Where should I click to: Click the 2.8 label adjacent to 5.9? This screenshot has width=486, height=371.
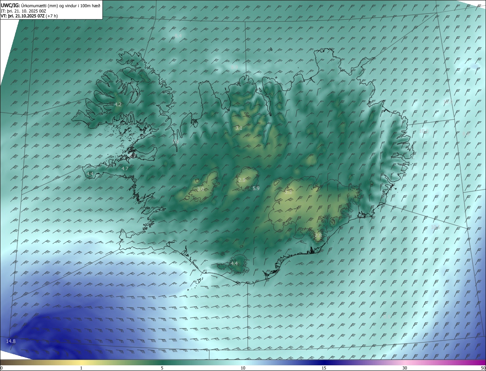tap(242, 180)
